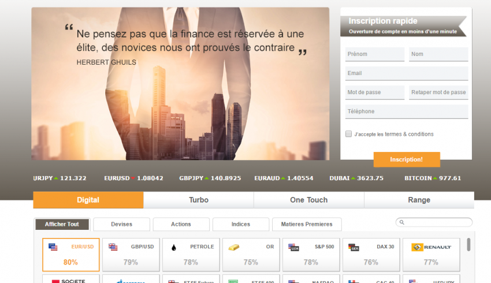491x283 pixels.
Task: Select the Renault logo asset tile
Action: pos(430,255)
